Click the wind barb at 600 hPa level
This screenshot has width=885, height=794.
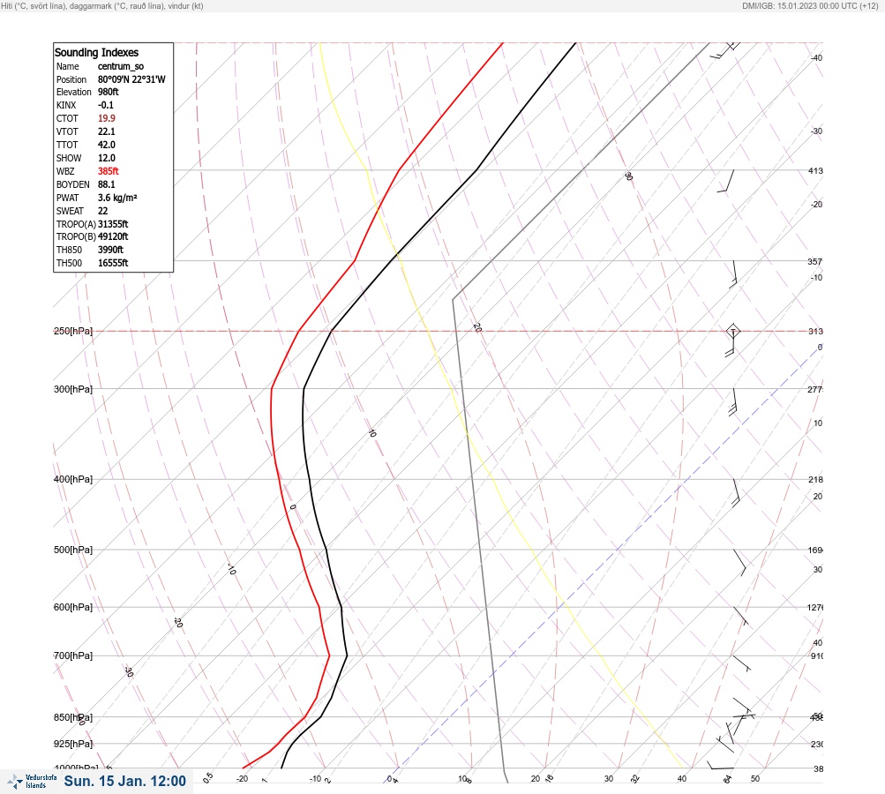tap(741, 617)
